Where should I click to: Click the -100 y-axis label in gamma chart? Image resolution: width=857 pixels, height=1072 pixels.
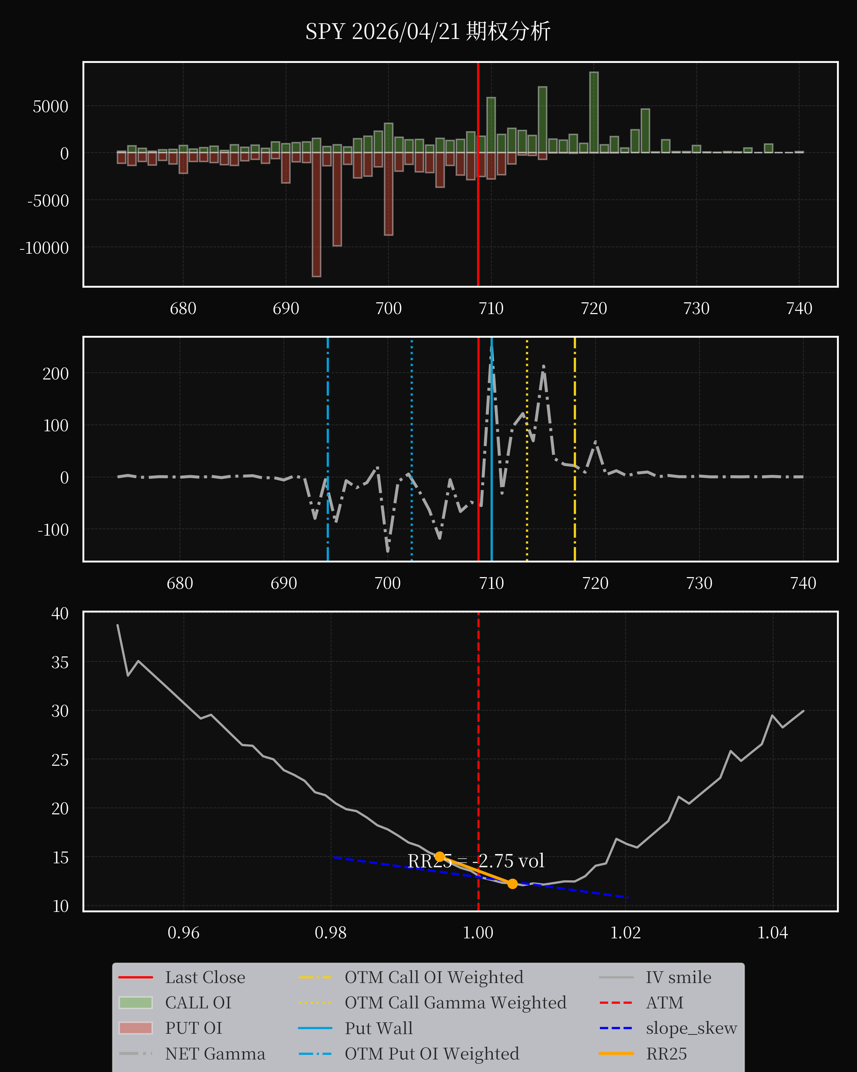tap(53, 530)
